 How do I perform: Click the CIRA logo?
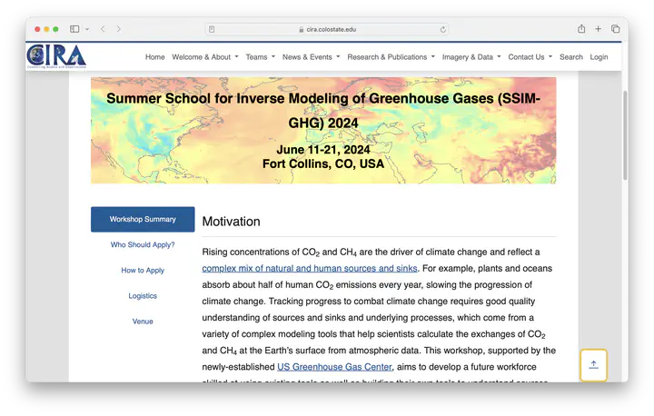pos(56,56)
